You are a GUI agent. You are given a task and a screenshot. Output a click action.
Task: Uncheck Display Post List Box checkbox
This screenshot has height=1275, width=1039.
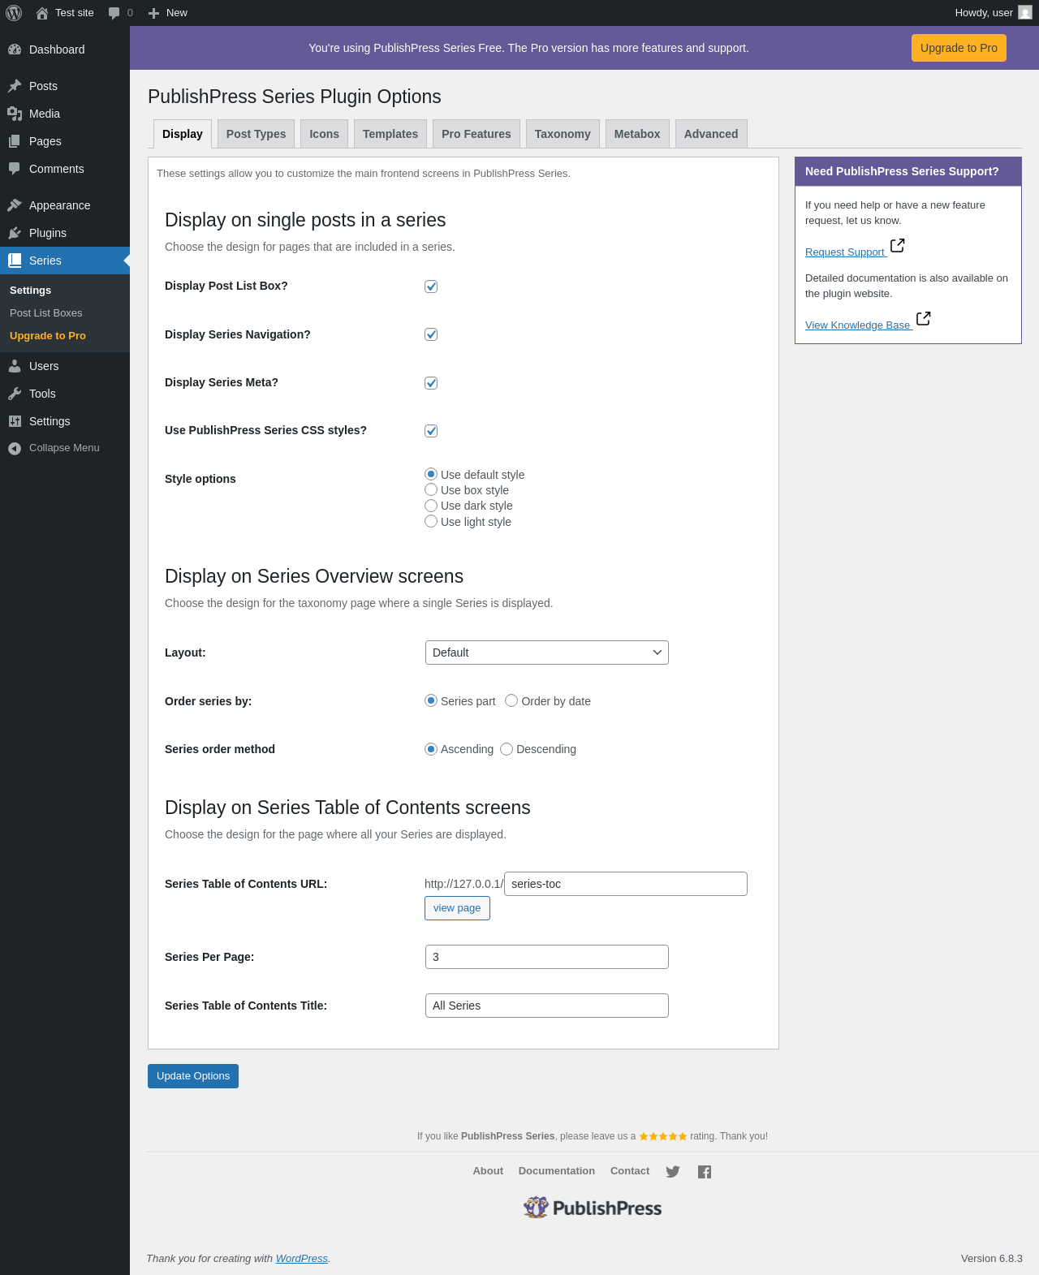pos(431,286)
